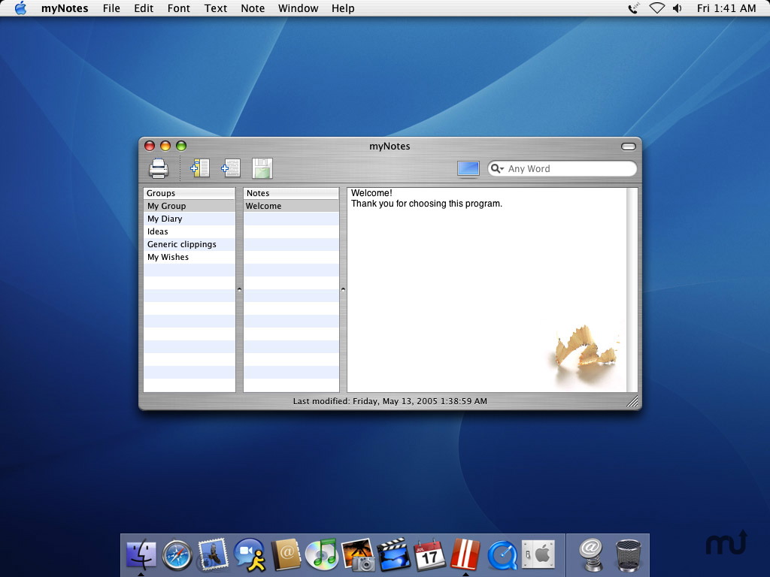Select the Generic clippings group
Screen dimensions: 770x577
coord(189,244)
